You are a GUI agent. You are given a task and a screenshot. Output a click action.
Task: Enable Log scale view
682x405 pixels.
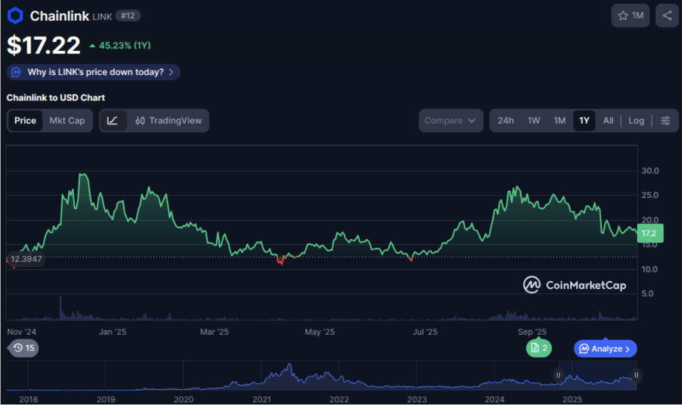(636, 120)
